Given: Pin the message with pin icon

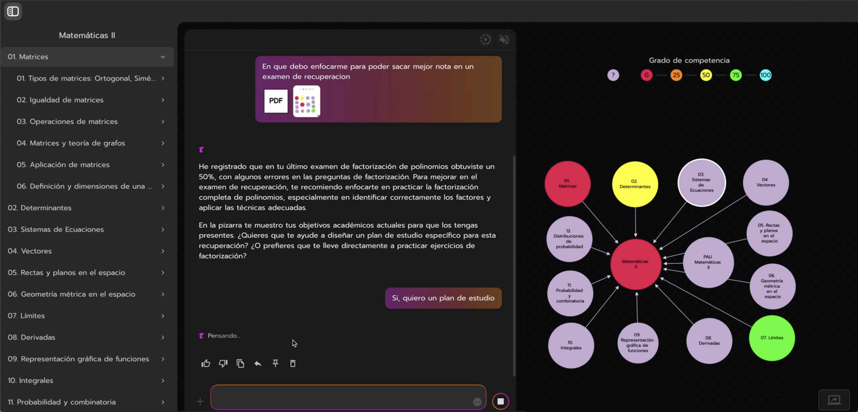Looking at the screenshot, I should 275,363.
